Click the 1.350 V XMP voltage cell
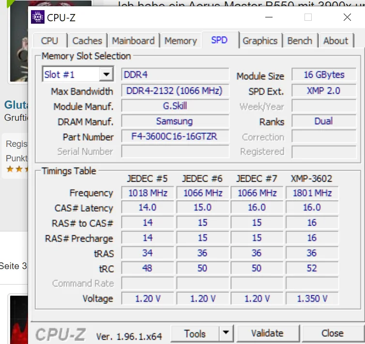This screenshot has height=344, width=365. click(x=312, y=299)
